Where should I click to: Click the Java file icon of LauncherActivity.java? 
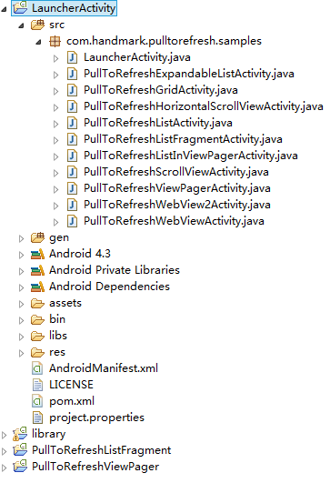click(x=73, y=57)
